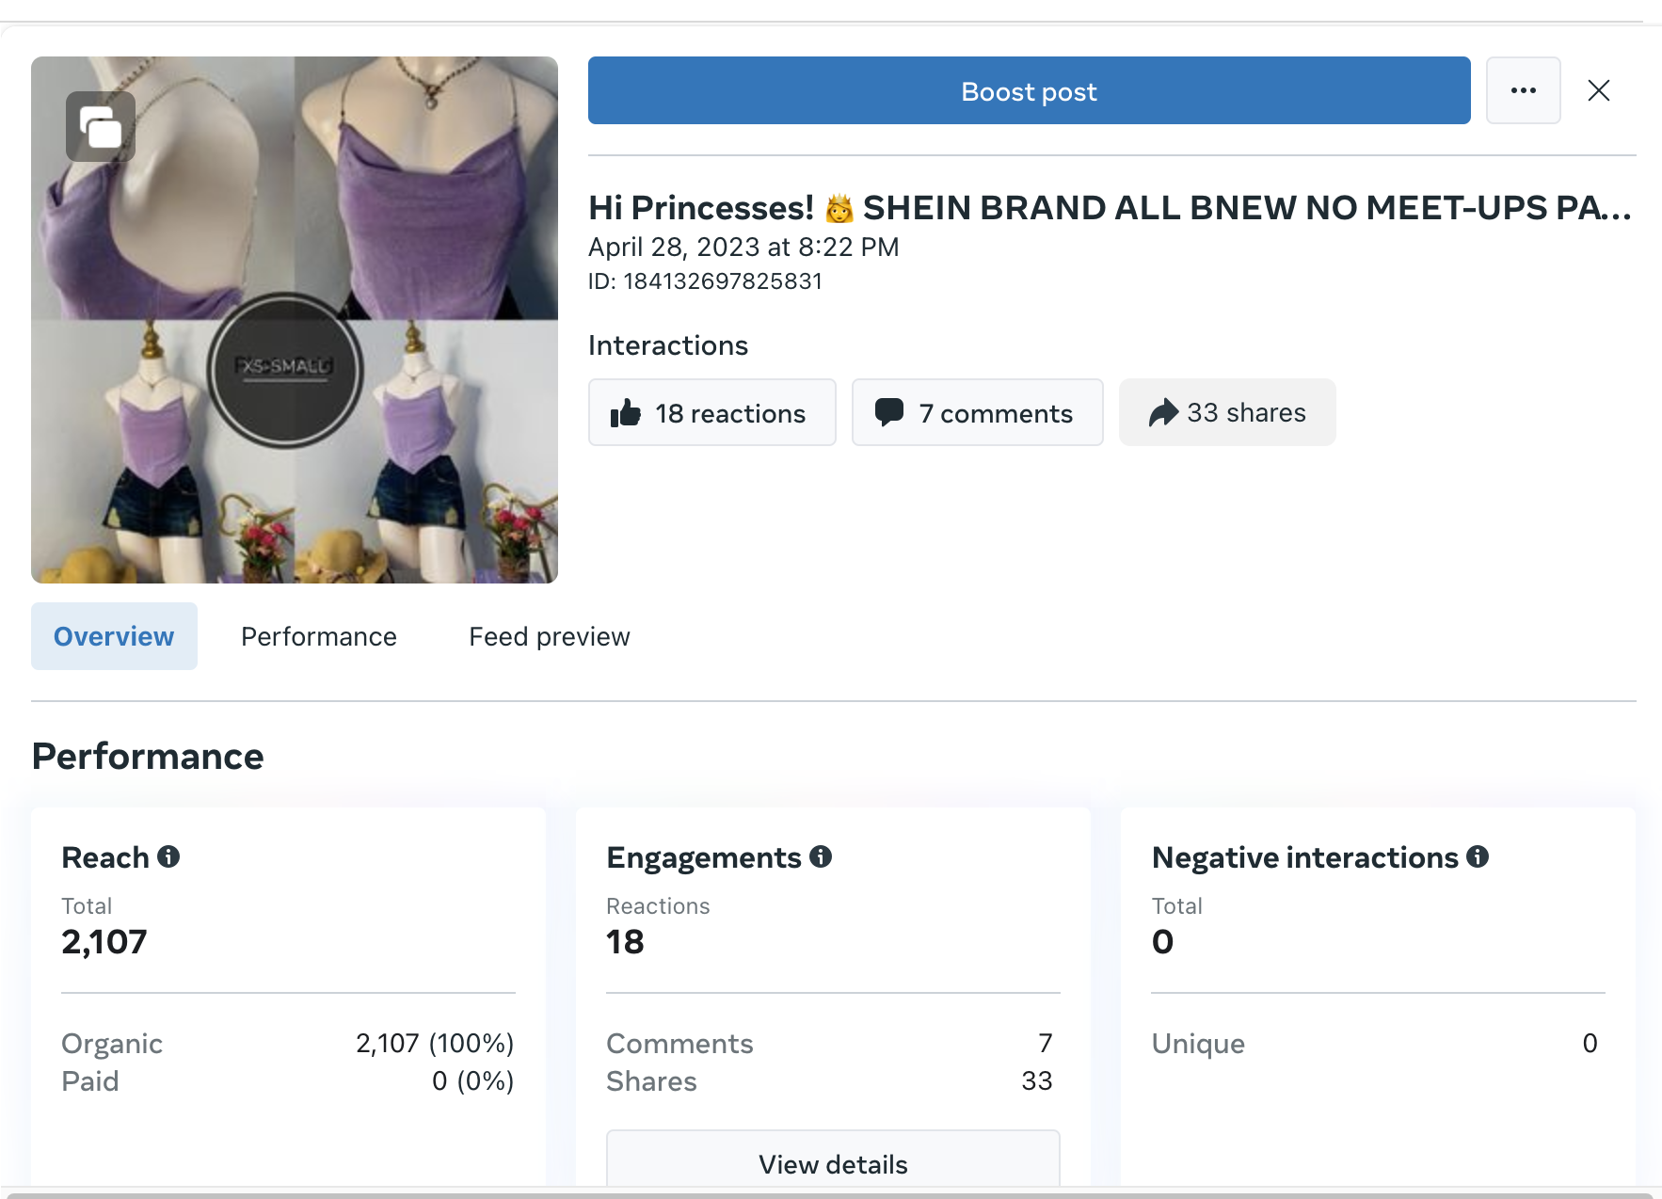
Task: Click the 7 comments label
Action: [996, 414]
